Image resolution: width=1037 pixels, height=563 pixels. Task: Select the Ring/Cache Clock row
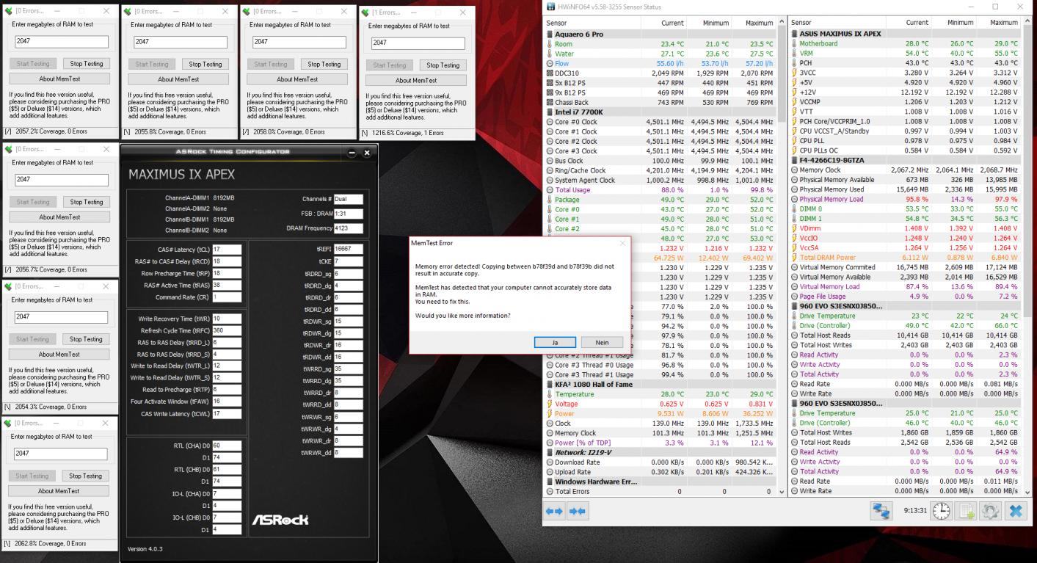(x=661, y=170)
